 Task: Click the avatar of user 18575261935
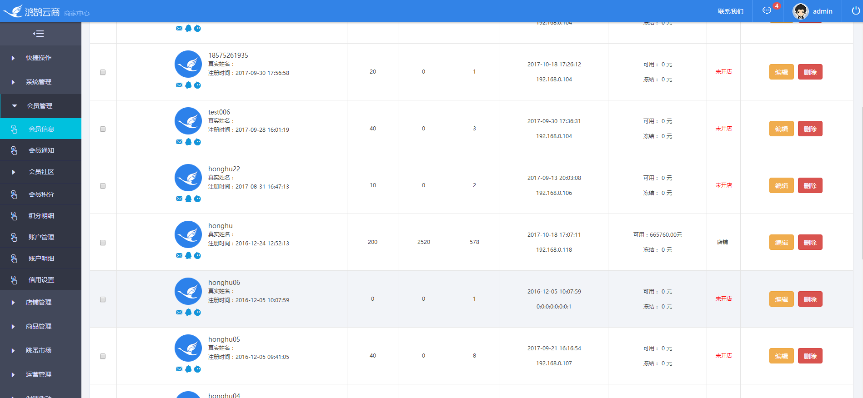tap(188, 64)
